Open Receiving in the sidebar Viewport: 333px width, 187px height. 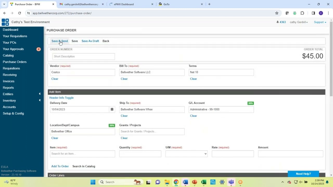10,75
